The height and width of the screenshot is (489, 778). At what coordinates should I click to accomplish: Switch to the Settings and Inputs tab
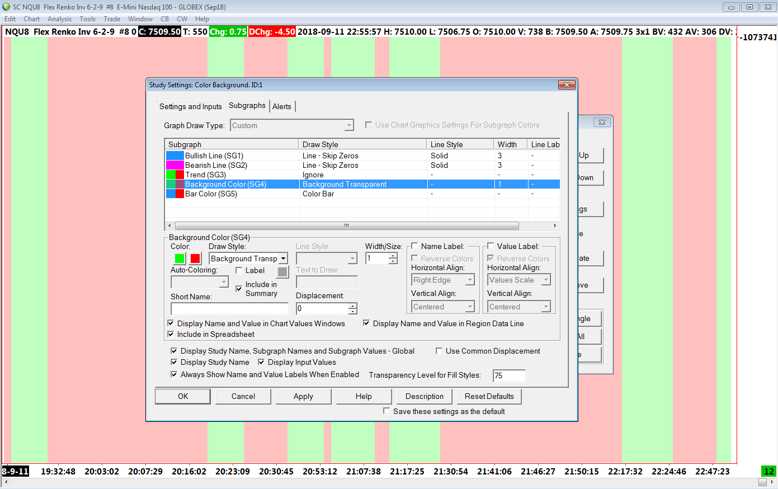click(x=190, y=106)
